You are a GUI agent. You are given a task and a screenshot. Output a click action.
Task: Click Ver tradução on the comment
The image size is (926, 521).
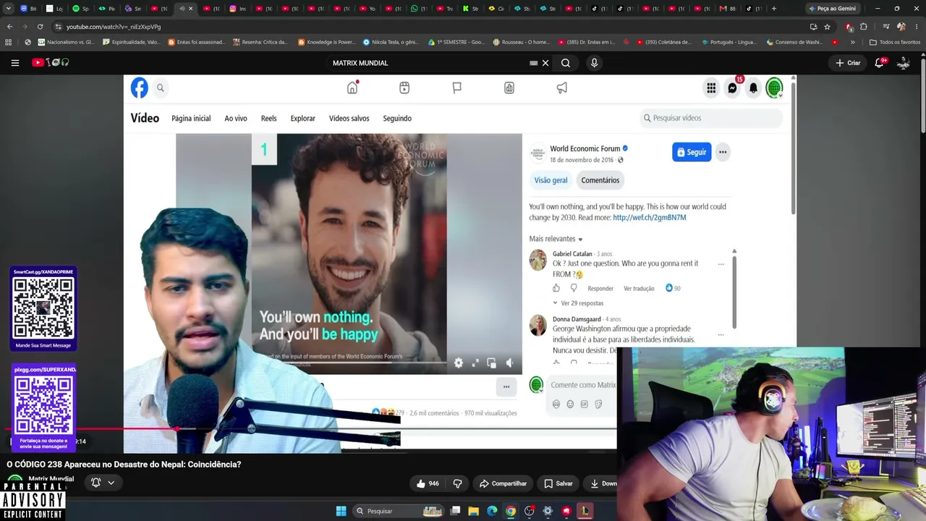pyautogui.click(x=639, y=289)
